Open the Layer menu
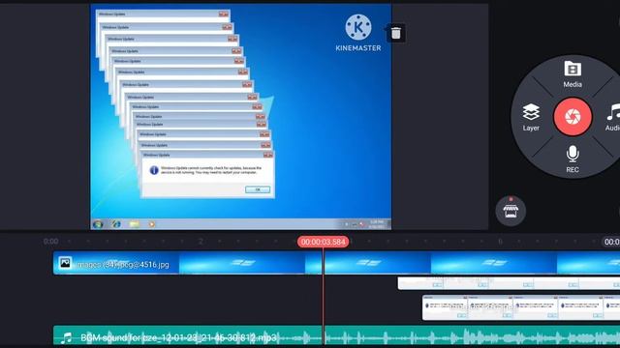 [531, 117]
